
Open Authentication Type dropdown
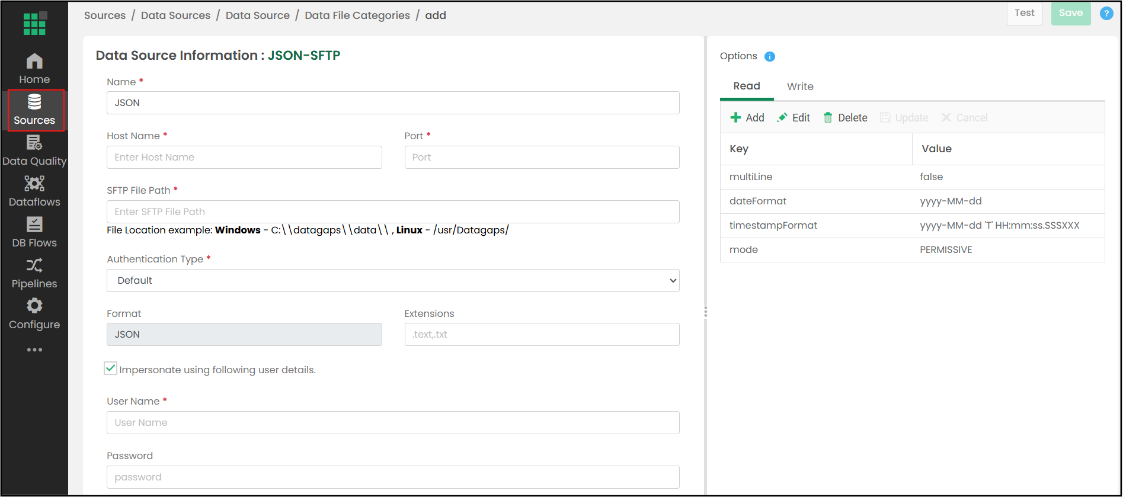coord(393,280)
